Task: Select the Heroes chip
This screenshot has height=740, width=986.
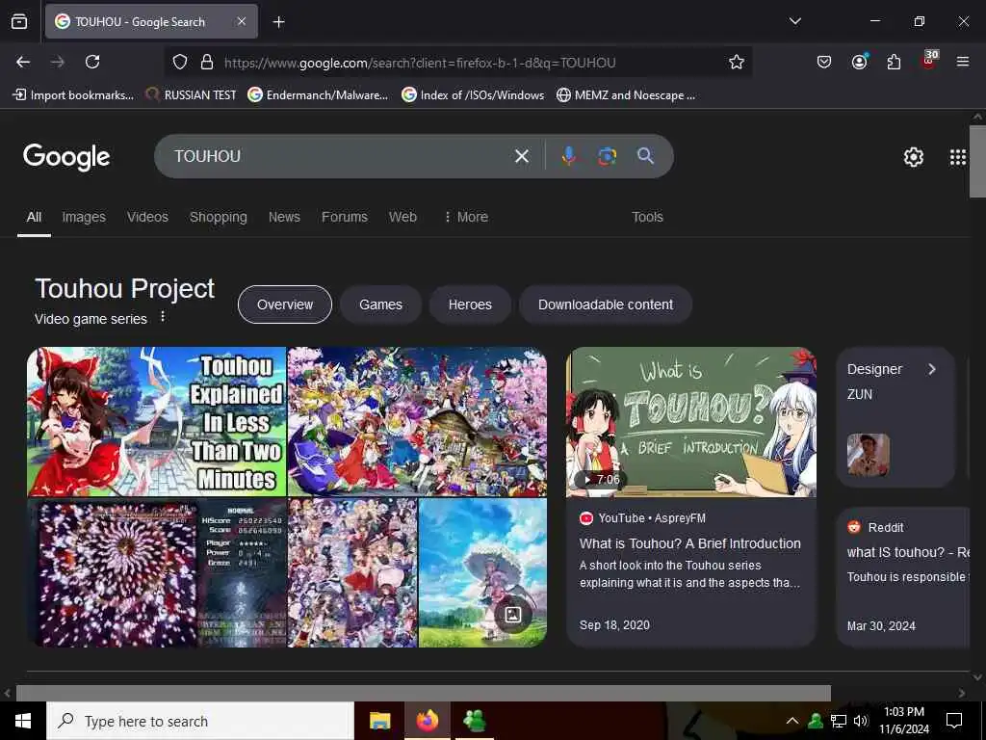Action: 470,304
